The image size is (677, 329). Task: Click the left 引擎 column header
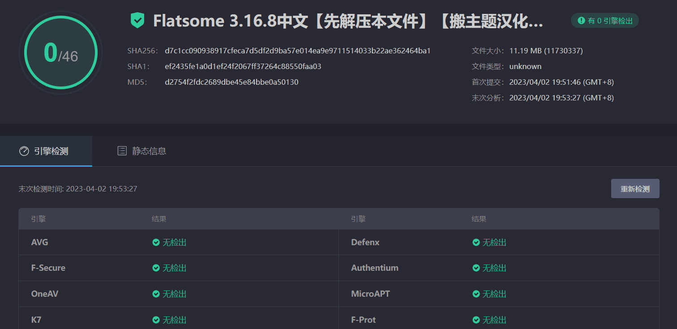[39, 219]
